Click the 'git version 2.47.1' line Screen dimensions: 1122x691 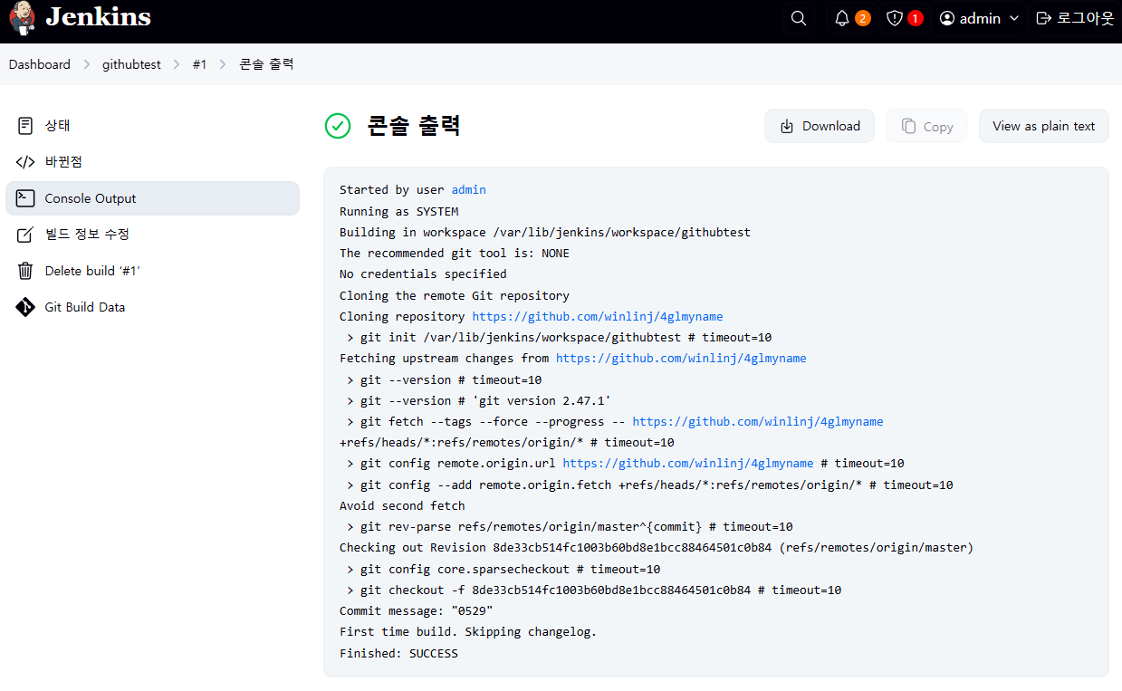click(479, 400)
